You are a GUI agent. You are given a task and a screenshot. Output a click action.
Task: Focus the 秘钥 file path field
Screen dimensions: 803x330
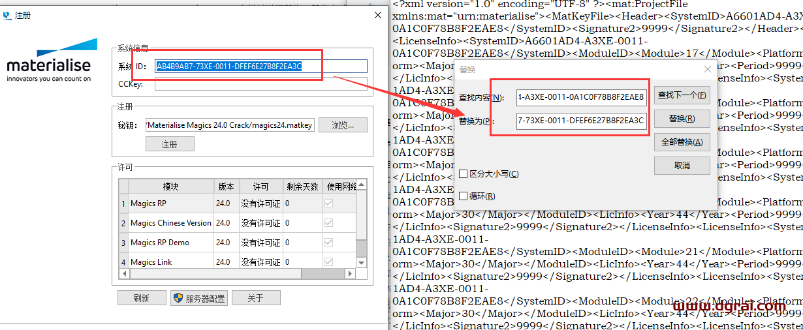tap(230, 125)
